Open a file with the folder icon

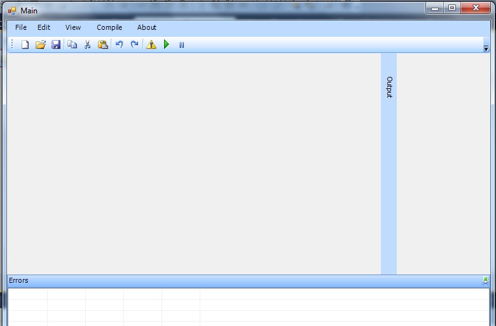click(41, 44)
